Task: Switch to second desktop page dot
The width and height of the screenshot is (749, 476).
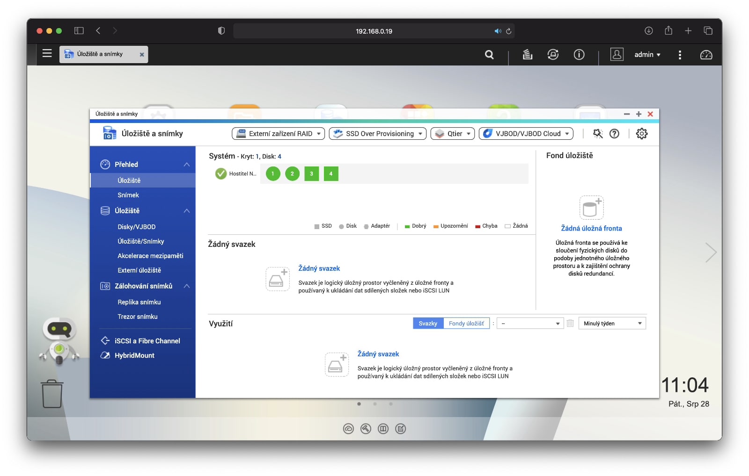Action: (x=375, y=404)
